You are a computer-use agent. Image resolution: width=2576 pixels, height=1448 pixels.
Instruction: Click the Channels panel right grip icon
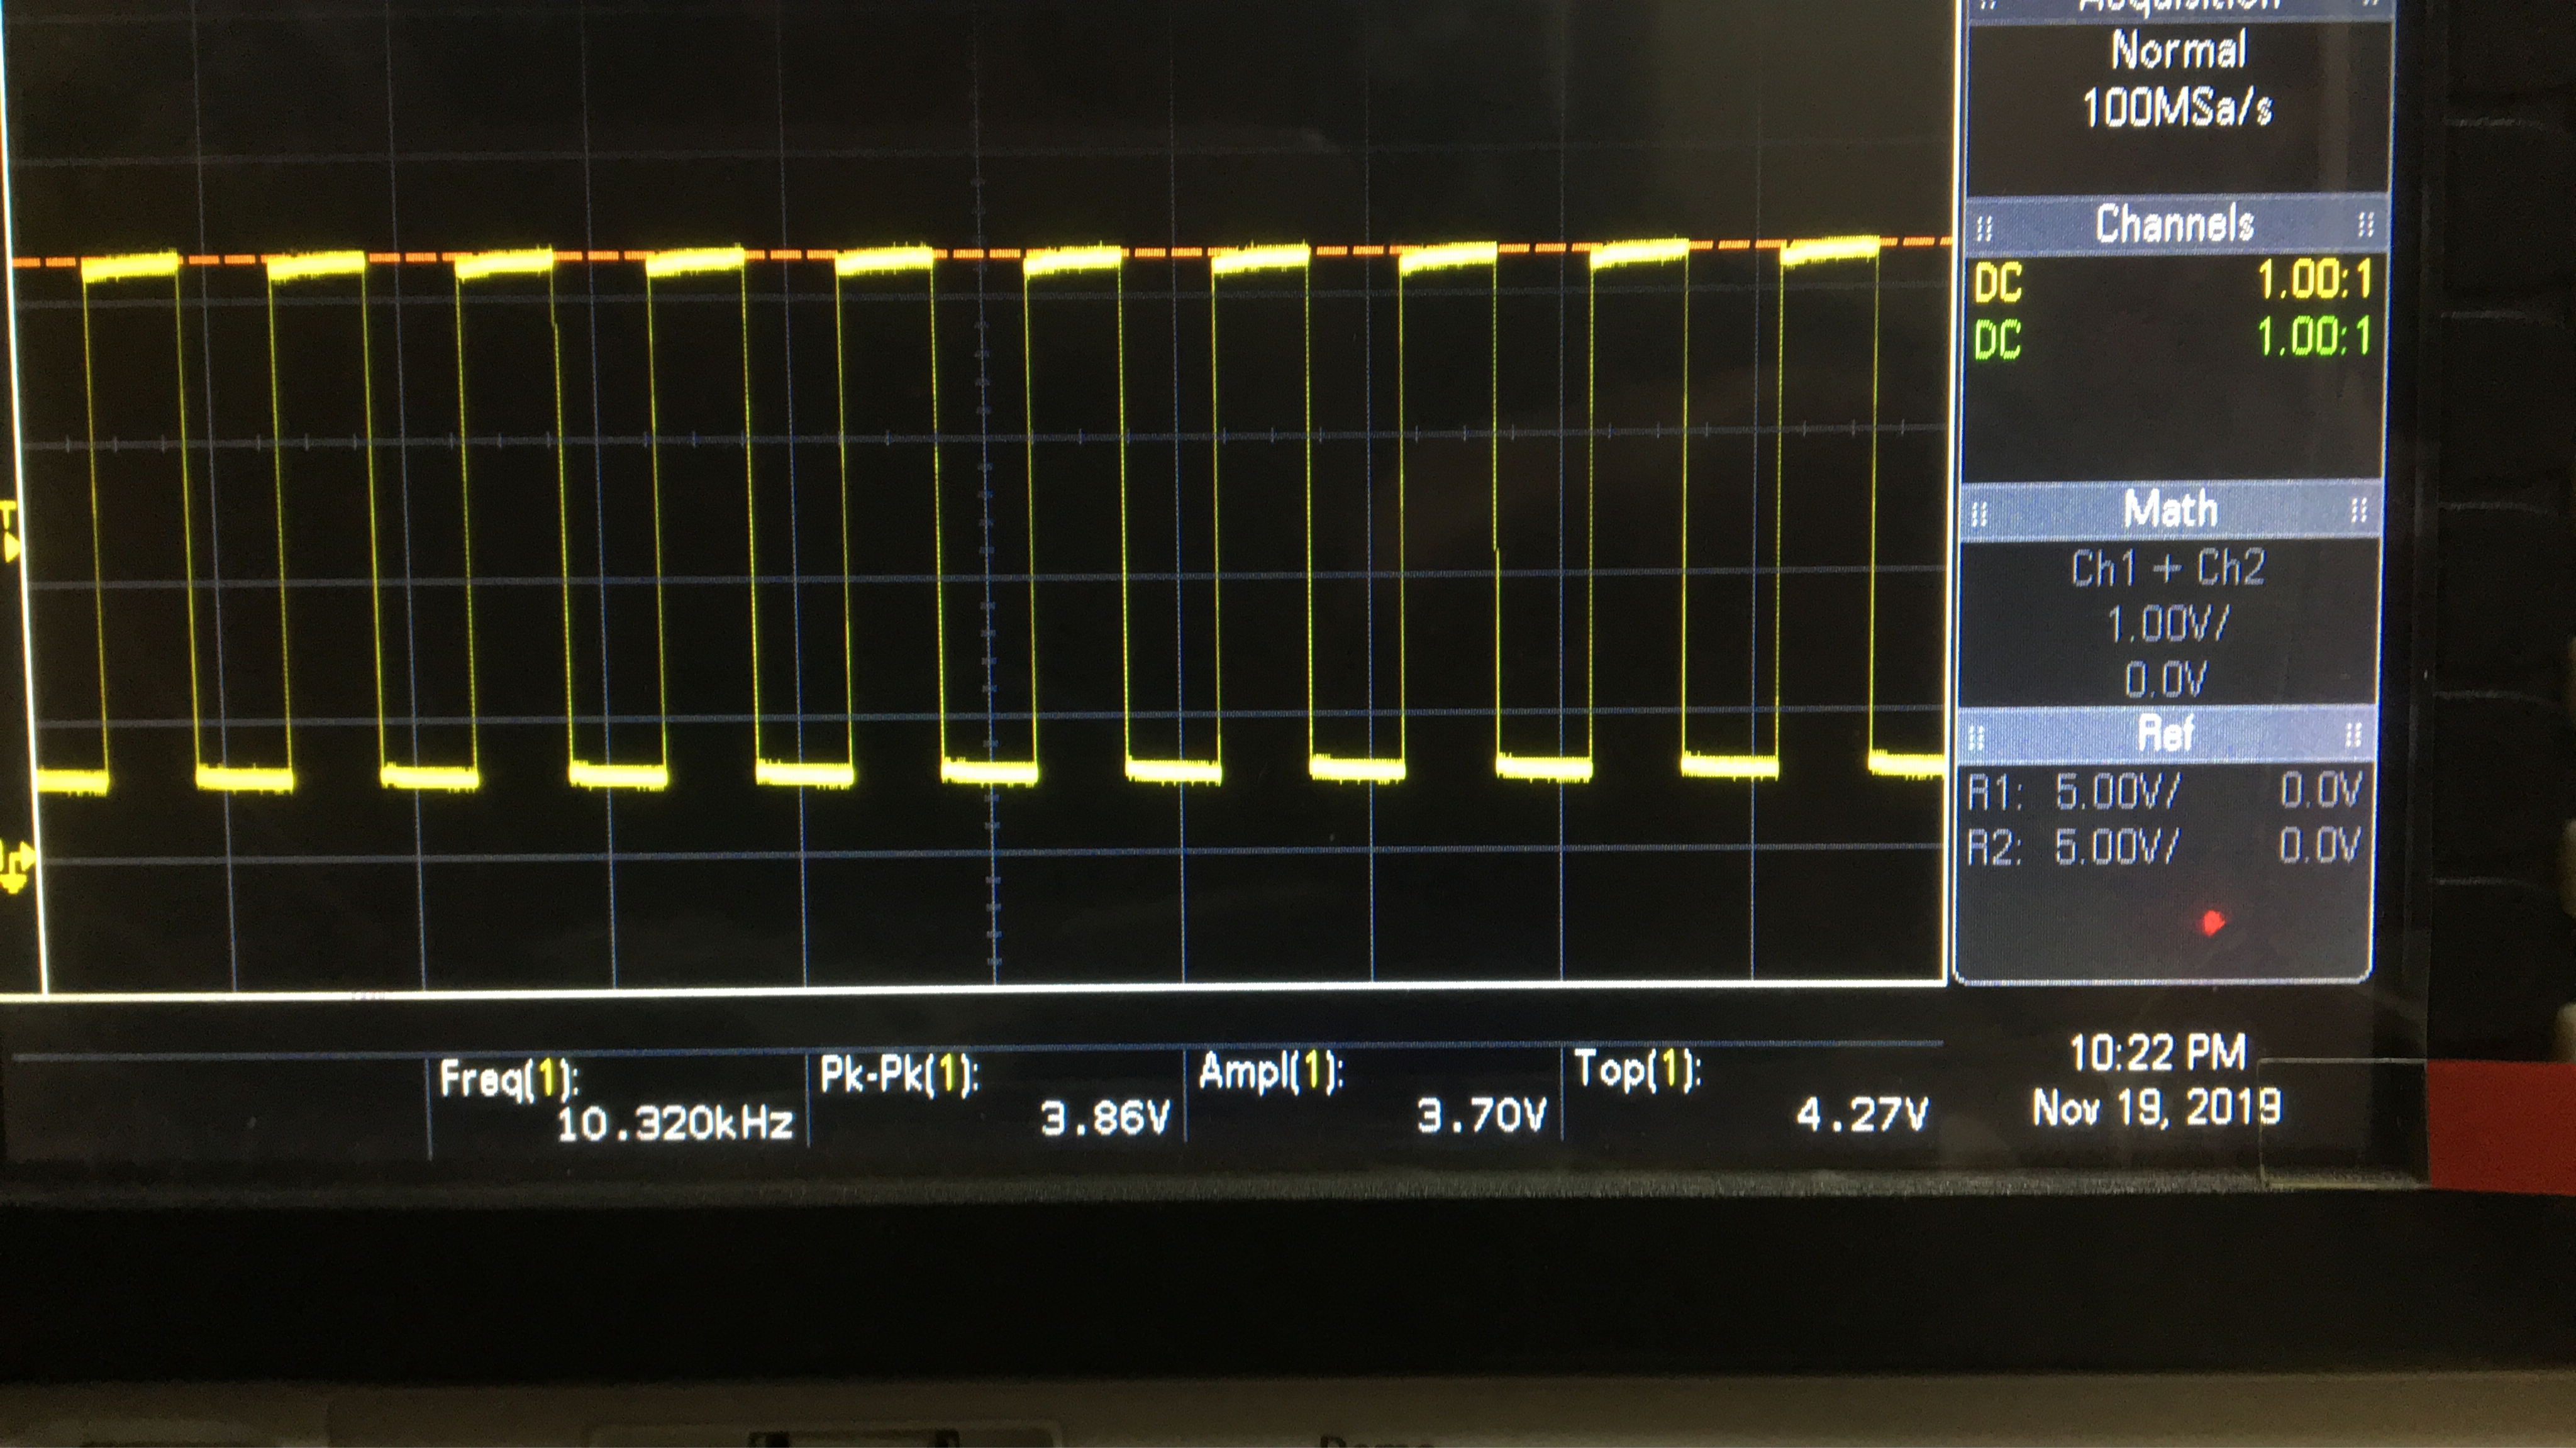point(2365,224)
